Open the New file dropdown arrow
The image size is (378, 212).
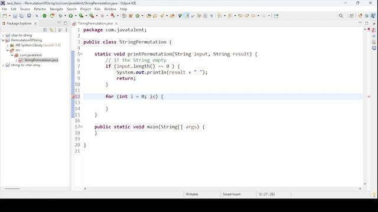click(9, 16)
